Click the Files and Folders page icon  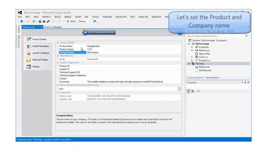29,60
